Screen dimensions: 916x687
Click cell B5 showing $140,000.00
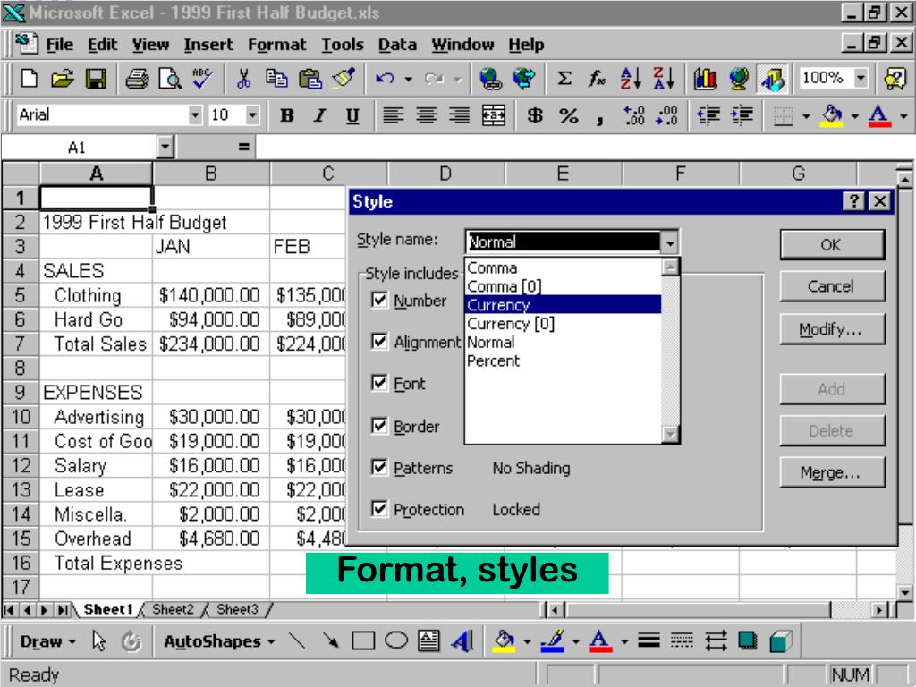pyautogui.click(x=211, y=295)
